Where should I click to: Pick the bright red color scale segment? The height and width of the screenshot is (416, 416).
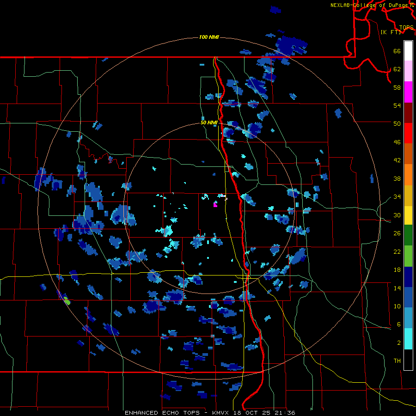coord(408,133)
